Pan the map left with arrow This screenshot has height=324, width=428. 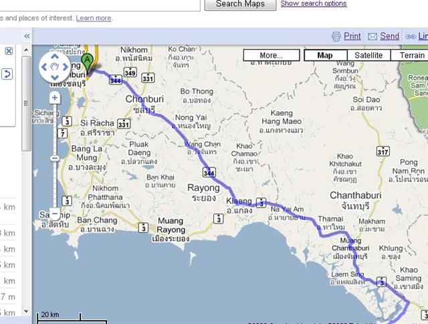[44, 67]
